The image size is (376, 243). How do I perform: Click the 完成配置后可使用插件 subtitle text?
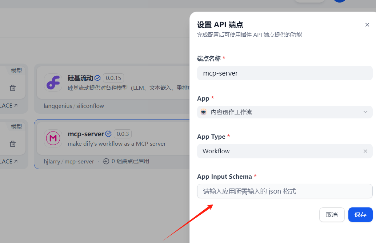249,35
